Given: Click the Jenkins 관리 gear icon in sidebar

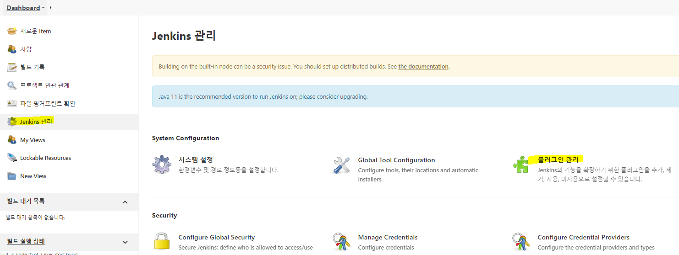Looking at the screenshot, I should coord(12,122).
